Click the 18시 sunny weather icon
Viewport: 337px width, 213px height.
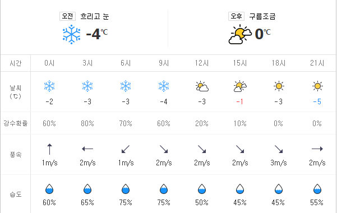(279, 86)
